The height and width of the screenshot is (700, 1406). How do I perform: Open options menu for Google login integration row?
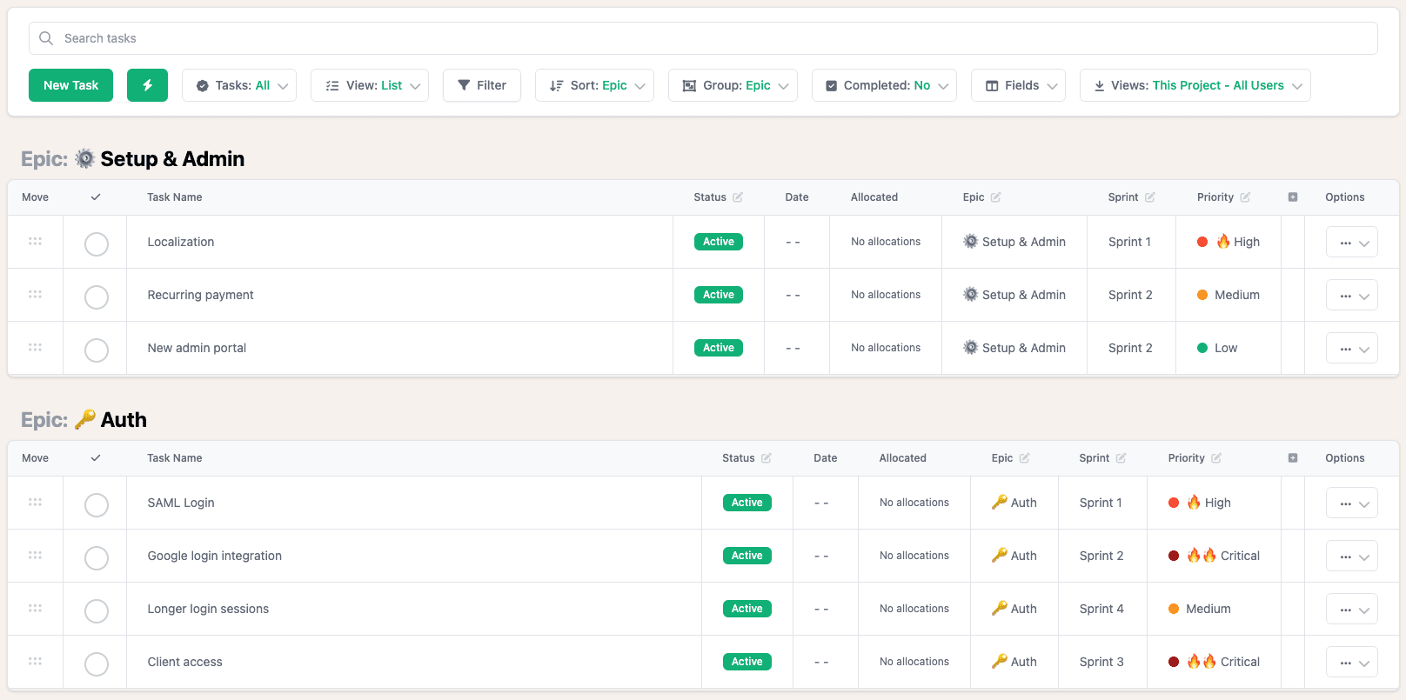click(x=1352, y=556)
